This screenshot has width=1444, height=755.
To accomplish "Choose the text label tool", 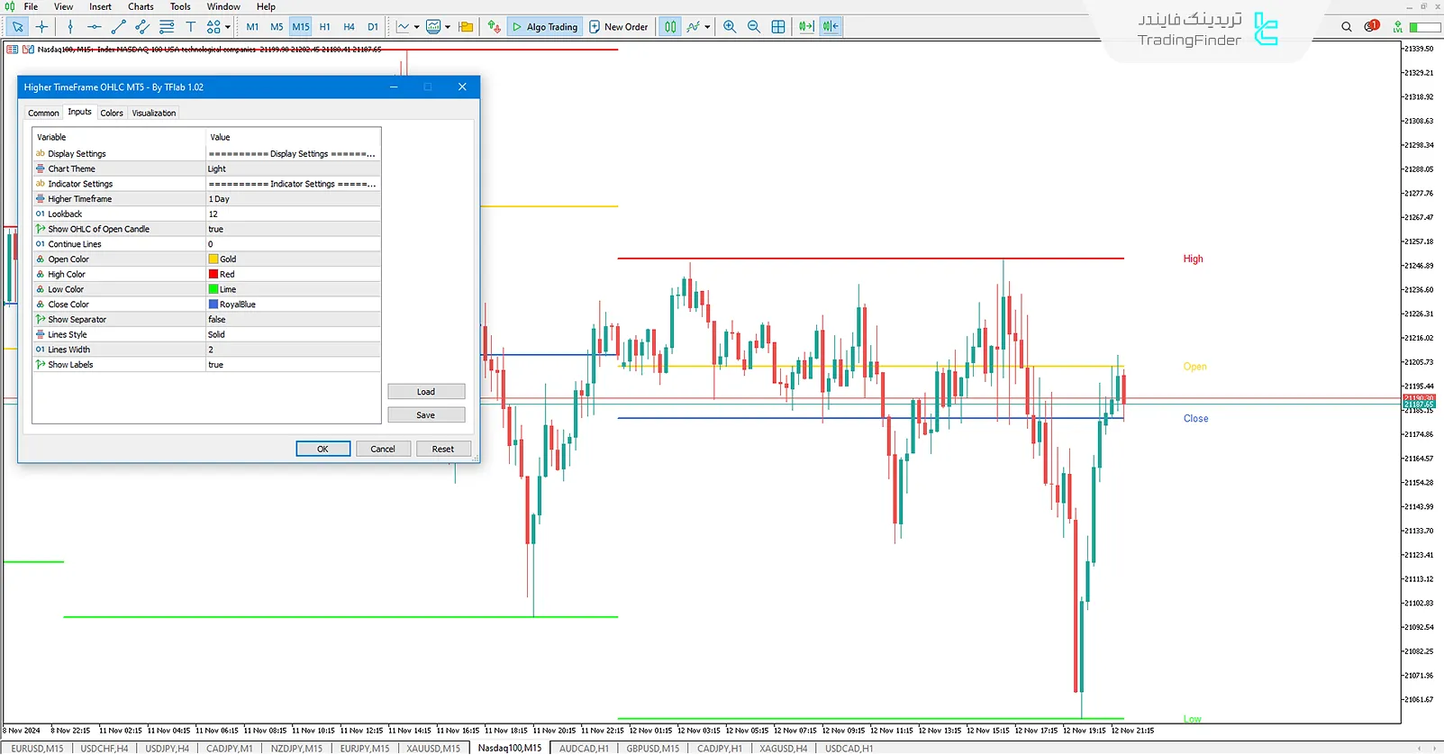I will [190, 27].
